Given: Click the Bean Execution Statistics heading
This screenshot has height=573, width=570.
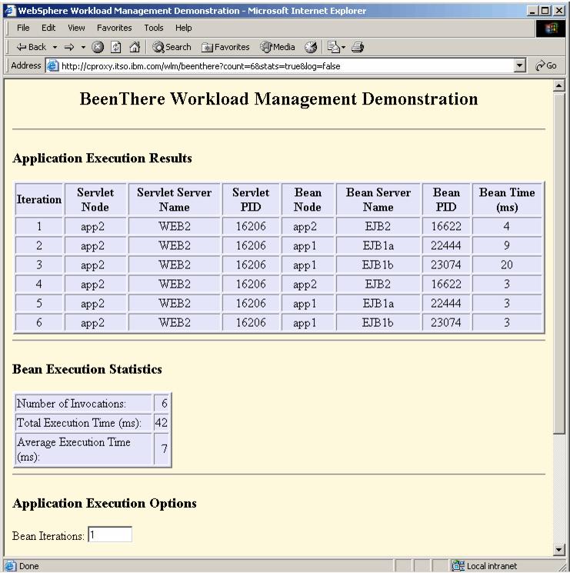Looking at the screenshot, I should (x=87, y=369).
